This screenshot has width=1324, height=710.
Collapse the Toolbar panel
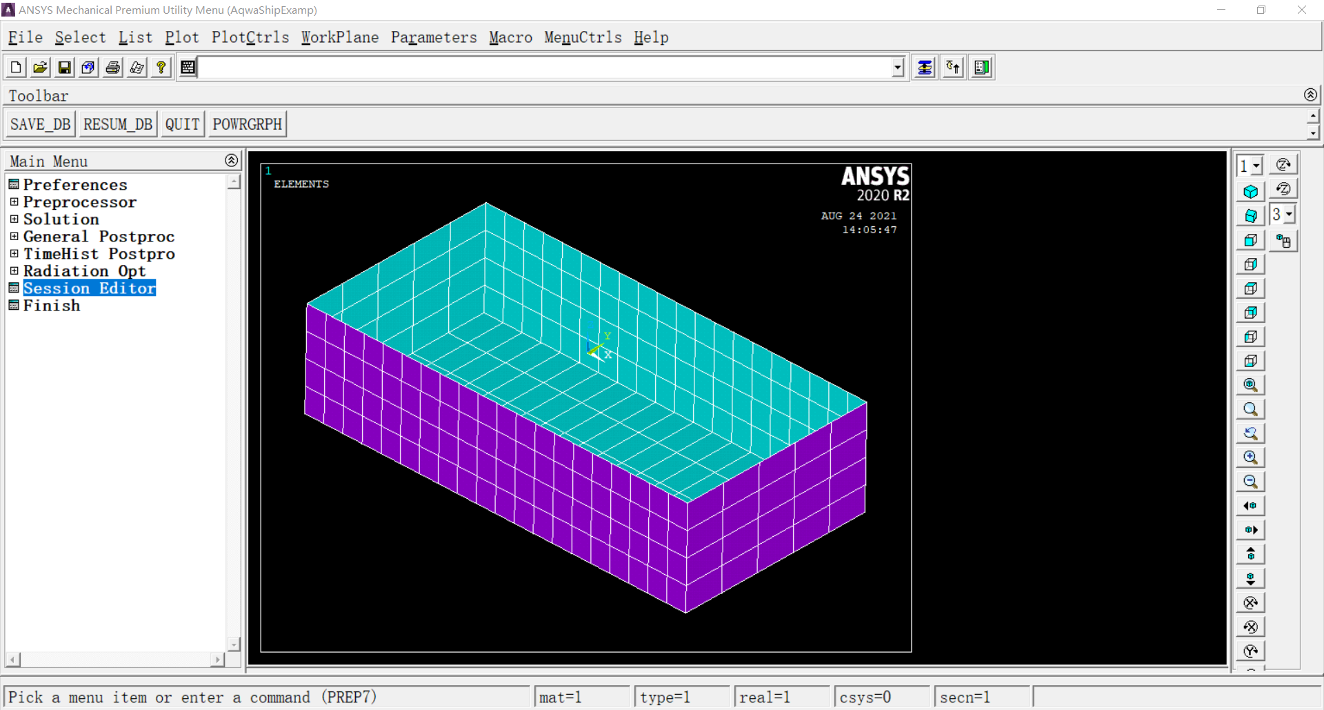coord(1310,95)
